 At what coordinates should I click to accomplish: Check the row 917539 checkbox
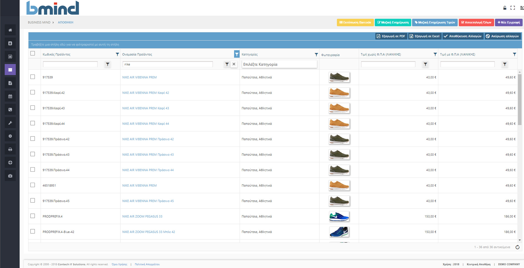click(33, 77)
